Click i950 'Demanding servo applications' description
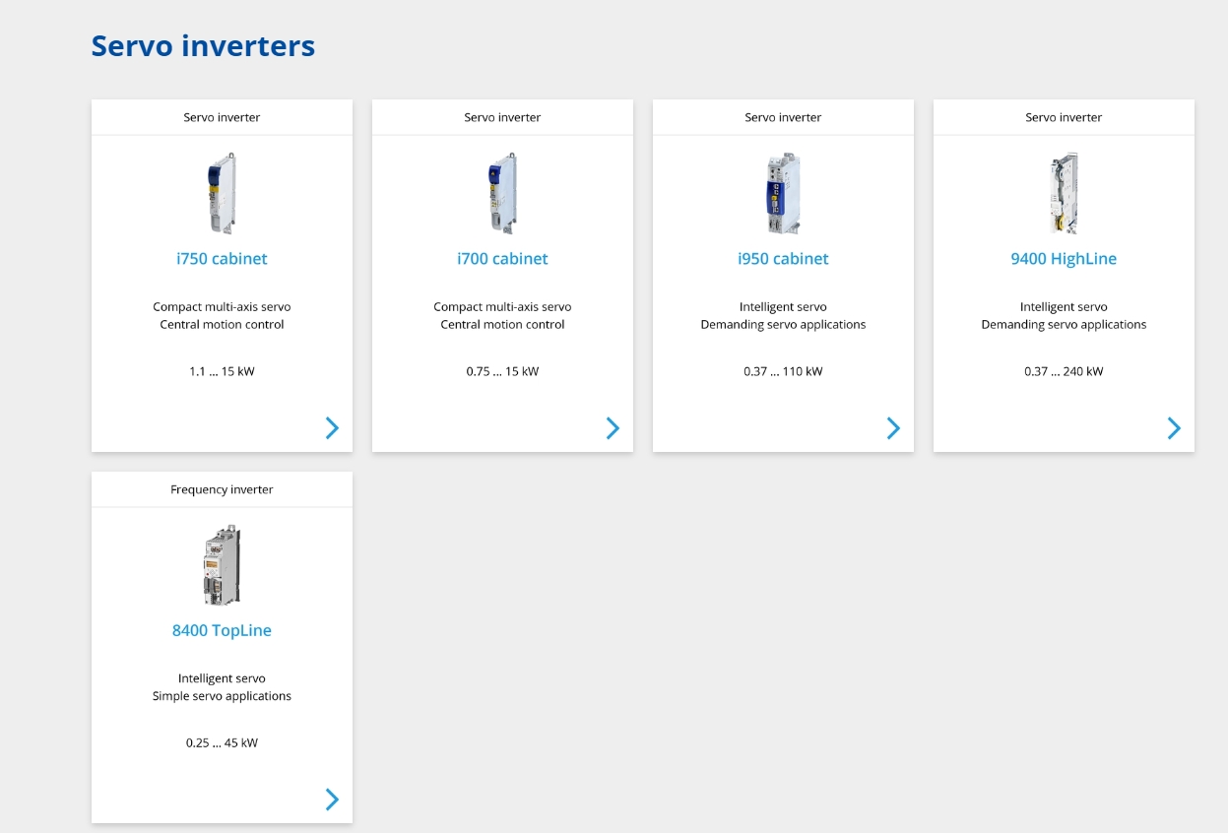Viewport: 1228px width, 833px height. [783, 325]
